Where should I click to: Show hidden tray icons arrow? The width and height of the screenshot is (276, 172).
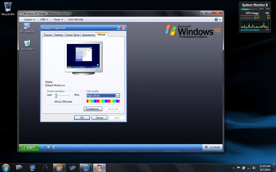click(x=233, y=168)
